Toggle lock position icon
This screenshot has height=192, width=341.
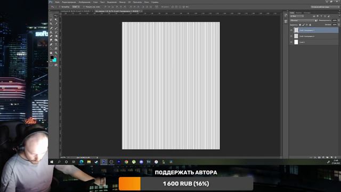307,25
